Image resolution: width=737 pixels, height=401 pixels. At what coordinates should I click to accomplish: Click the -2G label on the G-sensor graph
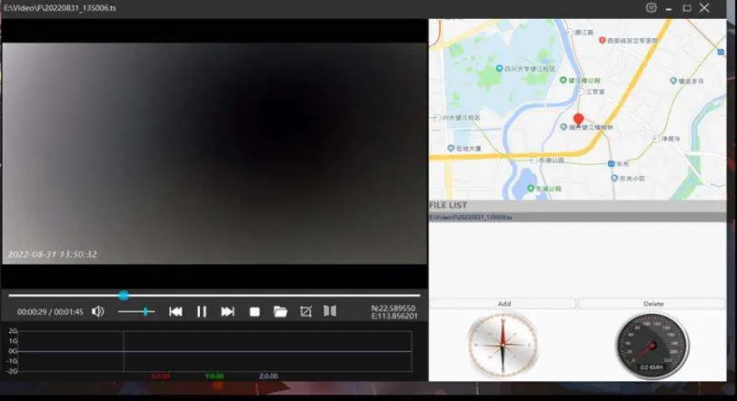tap(12, 371)
